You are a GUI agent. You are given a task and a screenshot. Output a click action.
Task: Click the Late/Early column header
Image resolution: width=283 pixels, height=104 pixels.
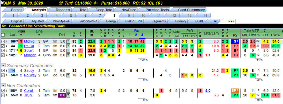[x=211, y=33]
